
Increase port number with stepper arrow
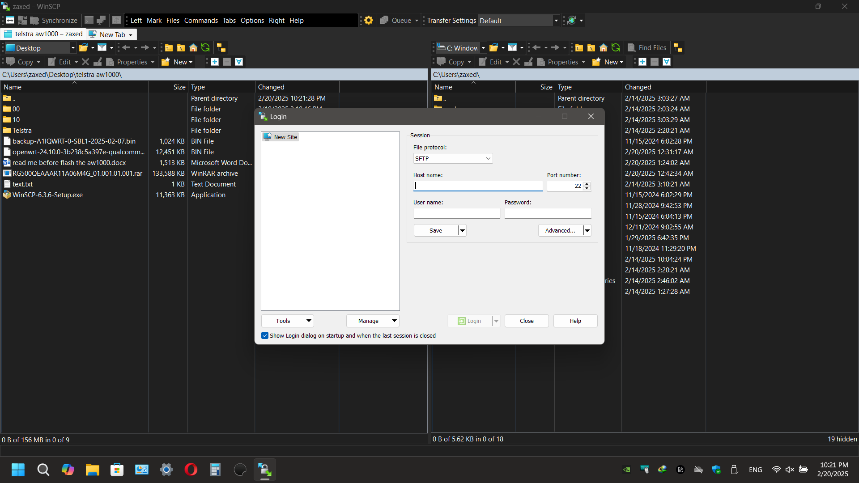[587, 184]
